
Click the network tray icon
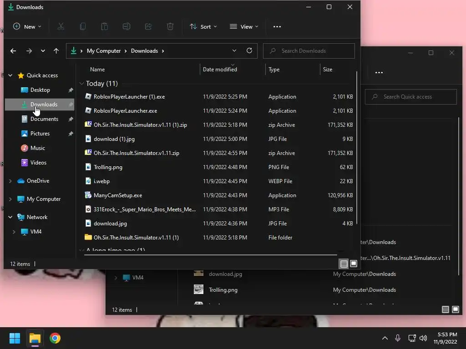[412, 338]
